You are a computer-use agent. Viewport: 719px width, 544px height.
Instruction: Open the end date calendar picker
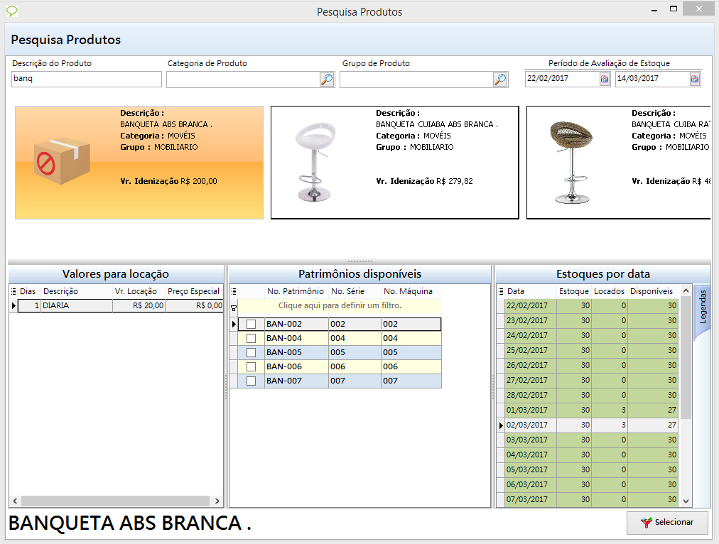(x=694, y=79)
